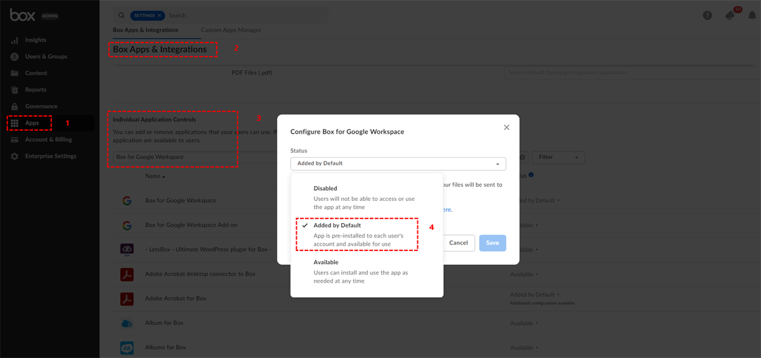Click Adobe Acrobat desktop connector icon
The width and height of the screenshot is (761, 358).
click(127, 274)
